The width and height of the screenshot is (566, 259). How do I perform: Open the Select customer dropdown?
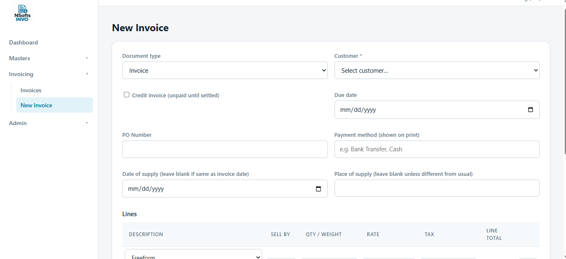(x=437, y=70)
